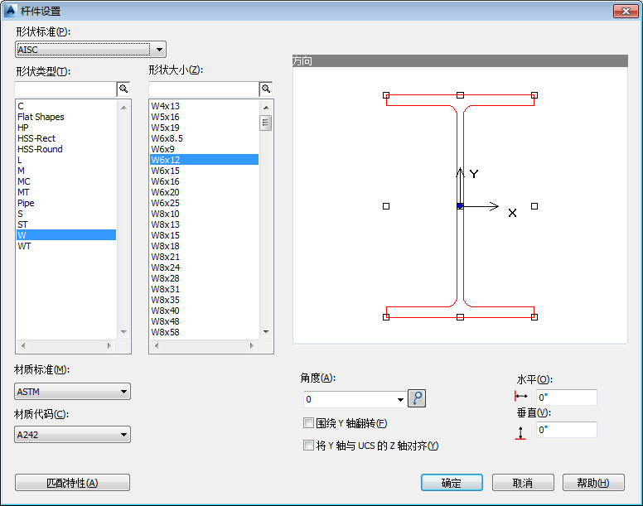Click the 确定 OK button
Viewport: 643px width, 506px height.
coord(452,483)
